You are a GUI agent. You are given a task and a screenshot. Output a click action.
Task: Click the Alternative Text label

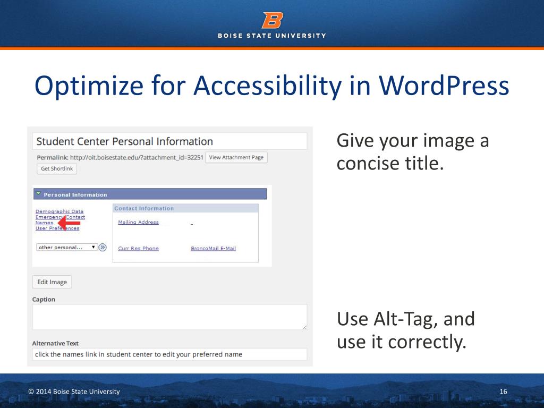(55, 343)
